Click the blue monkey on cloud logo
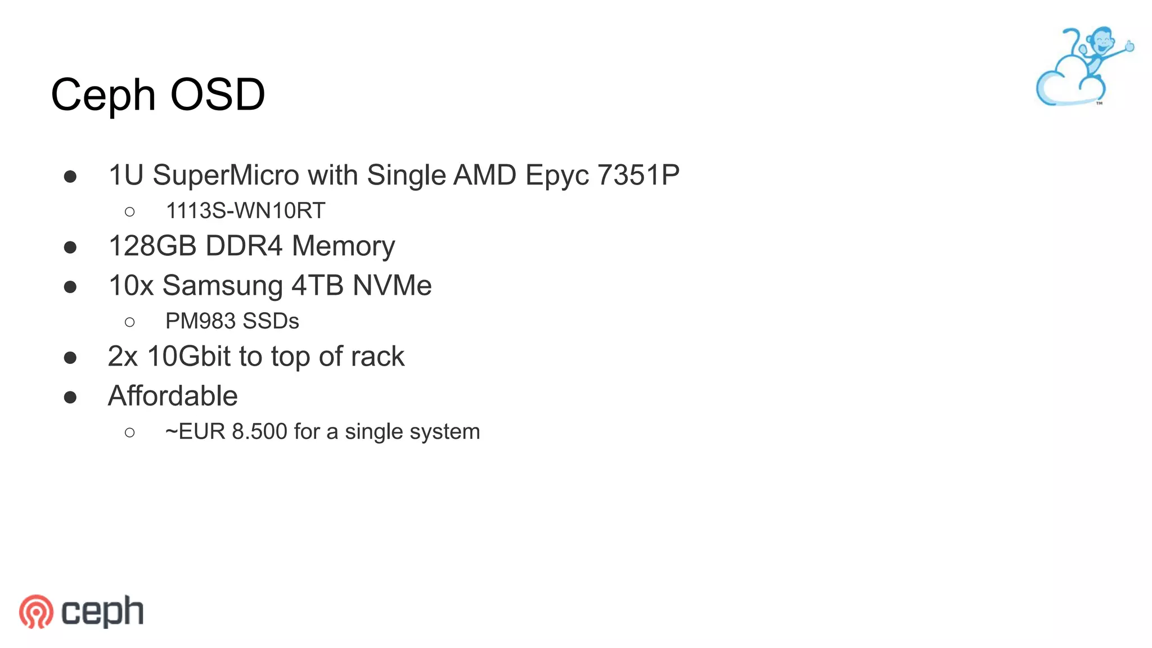 1083,66
